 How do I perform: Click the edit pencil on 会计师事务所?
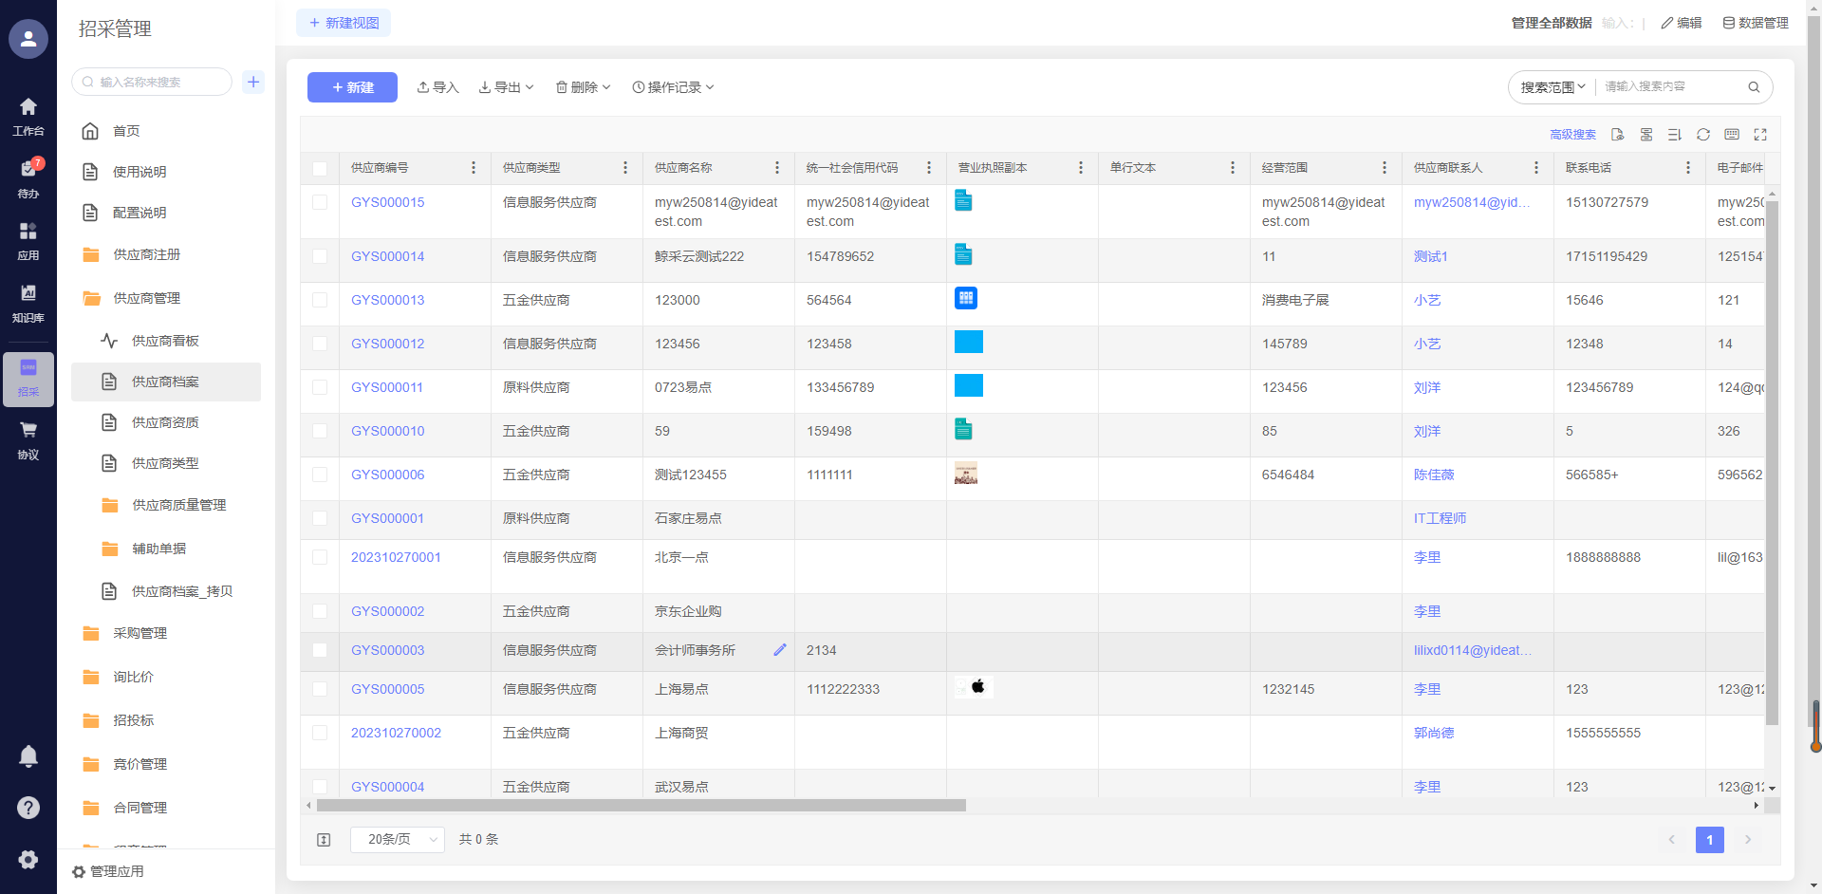(780, 650)
